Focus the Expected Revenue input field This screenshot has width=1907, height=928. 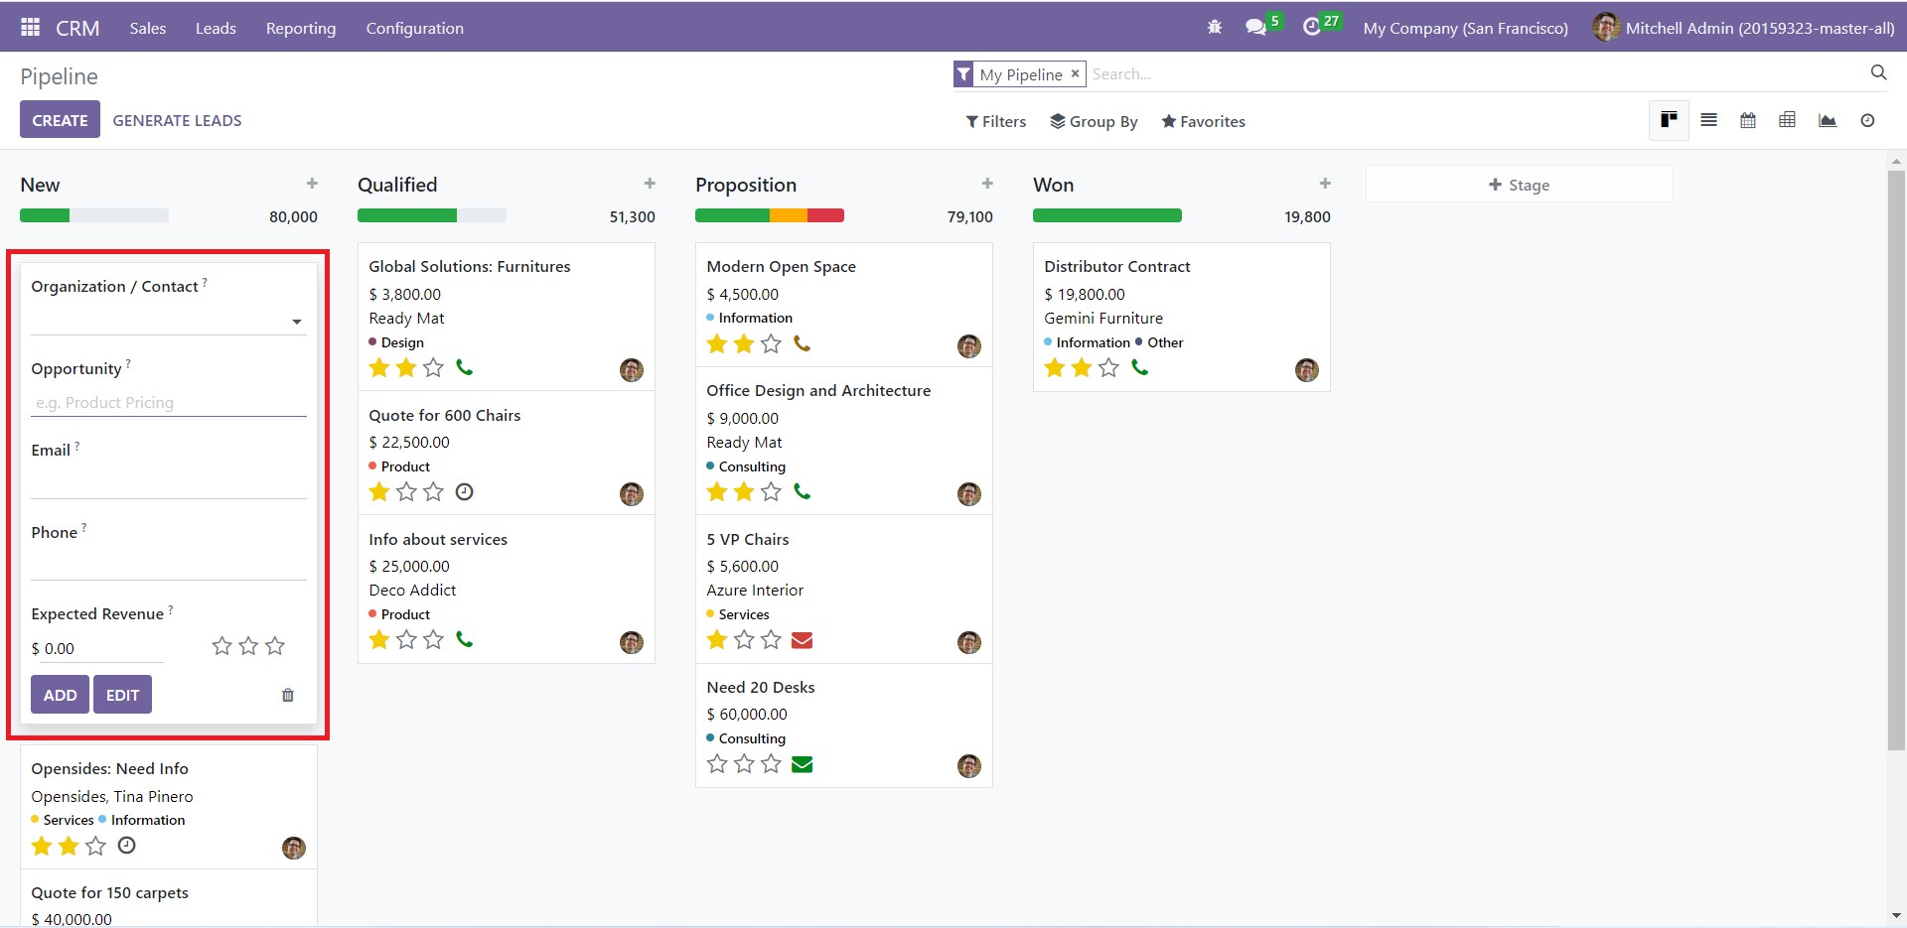point(97,648)
